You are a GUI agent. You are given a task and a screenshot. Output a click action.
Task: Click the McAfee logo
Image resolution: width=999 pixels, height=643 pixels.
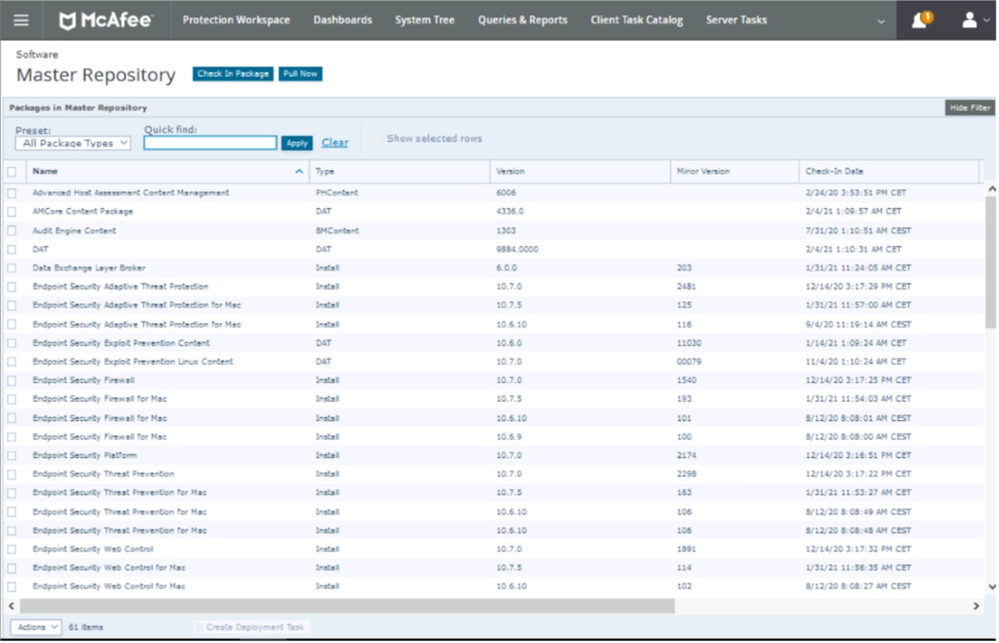click(105, 20)
